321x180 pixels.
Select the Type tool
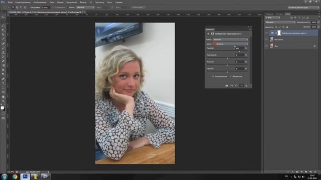(x=3, y=83)
